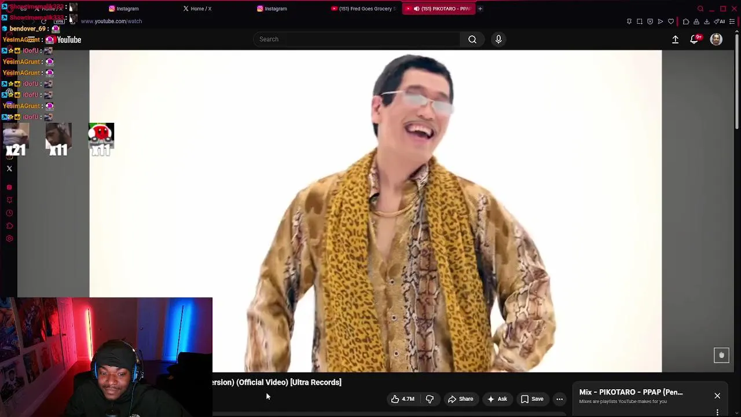741x417 pixels.
Task: Open the history clock icon in sidebar
Action: tap(9, 213)
